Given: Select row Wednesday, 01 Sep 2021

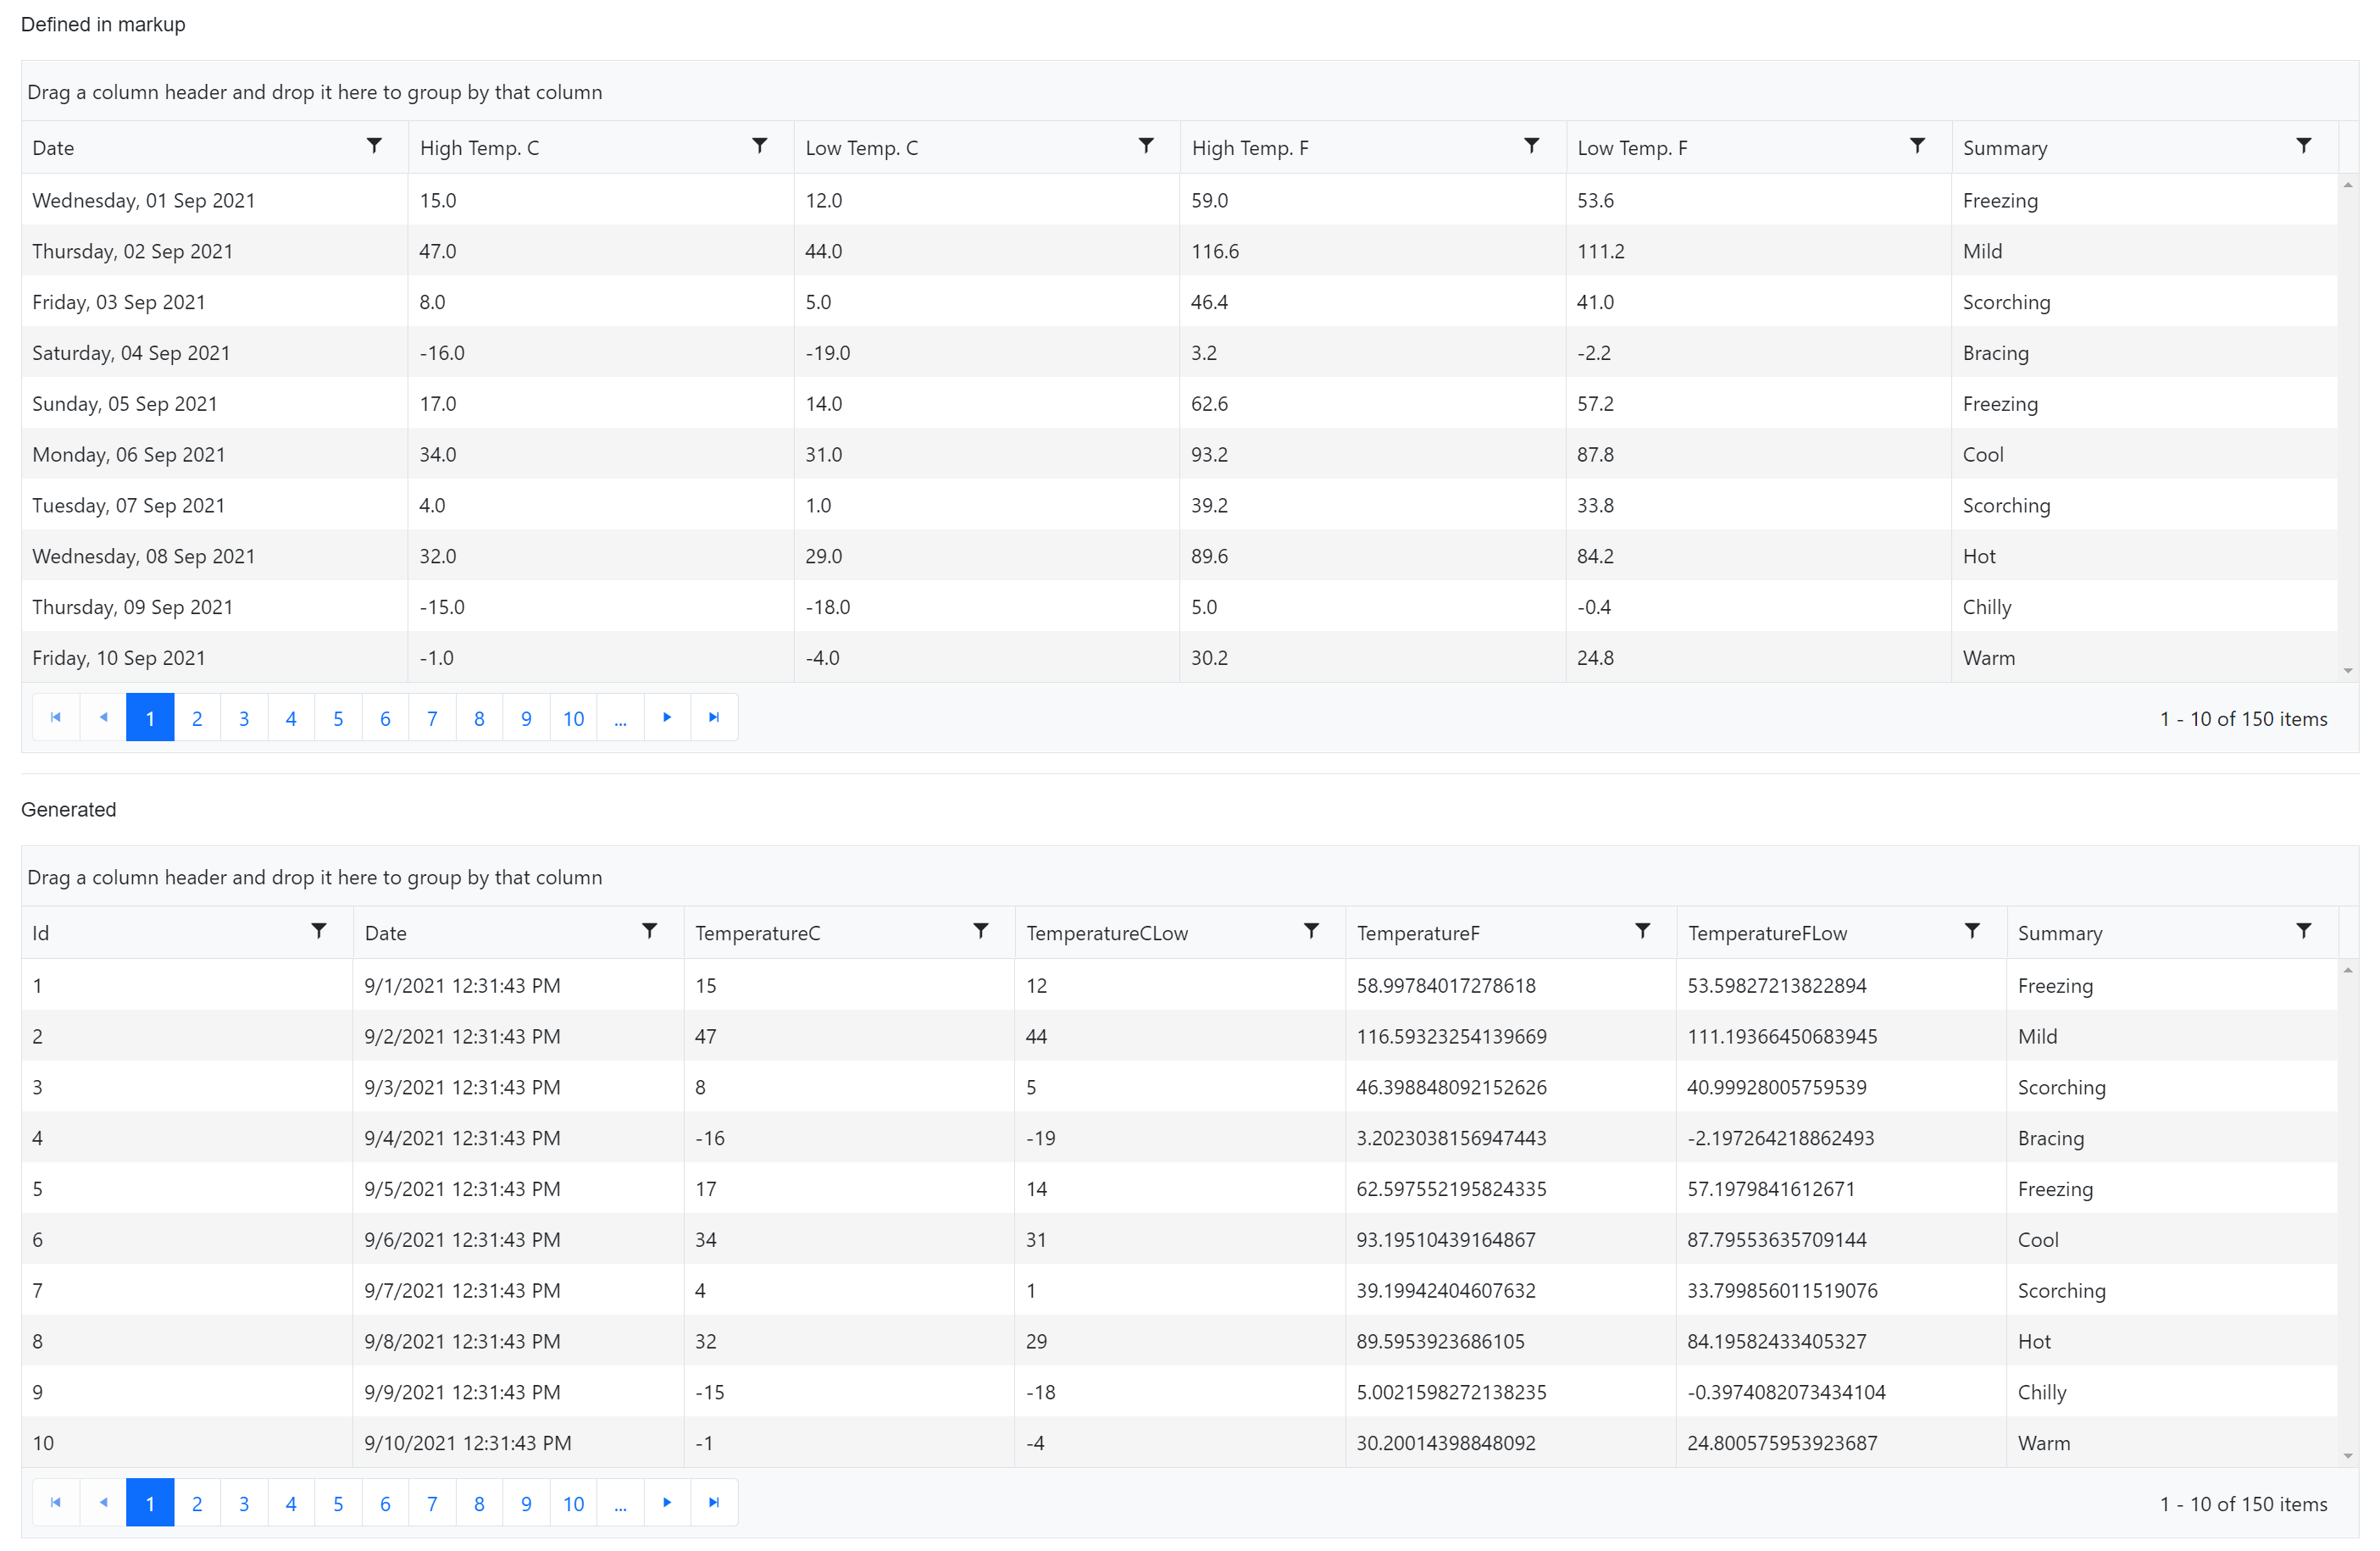Looking at the screenshot, I should pyautogui.click(x=1180, y=200).
